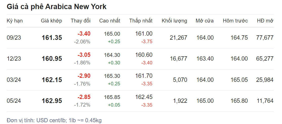Click the Khối lượng column header
The height and width of the screenshot is (124, 282).
(x=174, y=21)
